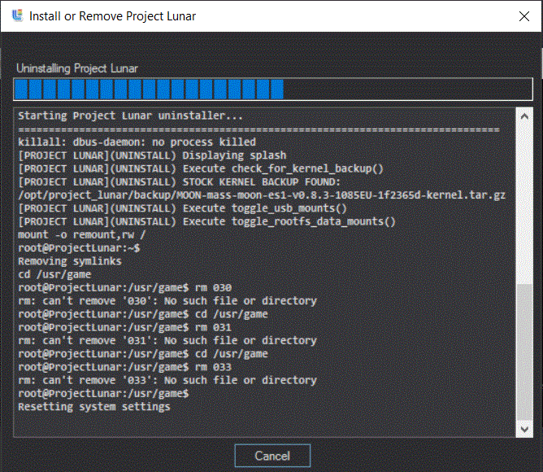Viewport: 543px width, 472px height.
Task: Select the check_for_kernel_backup() log line
Action: click(200, 168)
